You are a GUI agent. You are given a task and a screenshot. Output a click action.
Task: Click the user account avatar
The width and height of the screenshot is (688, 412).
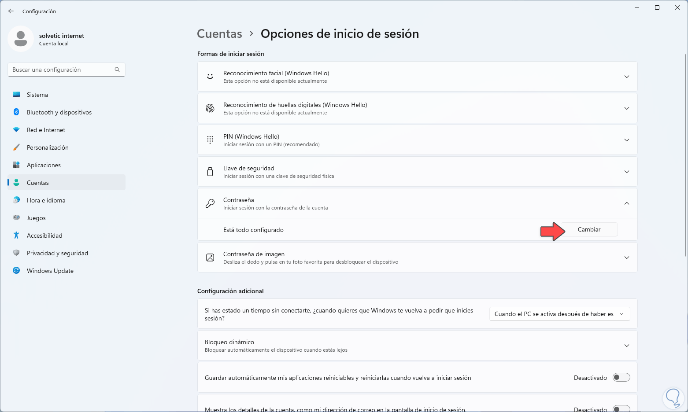click(x=21, y=39)
